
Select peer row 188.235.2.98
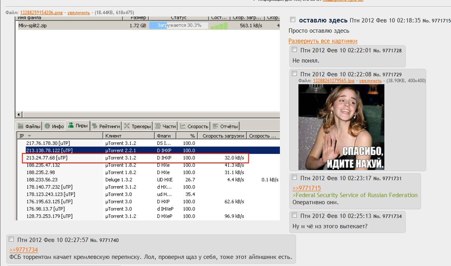pyautogui.click(x=148, y=172)
